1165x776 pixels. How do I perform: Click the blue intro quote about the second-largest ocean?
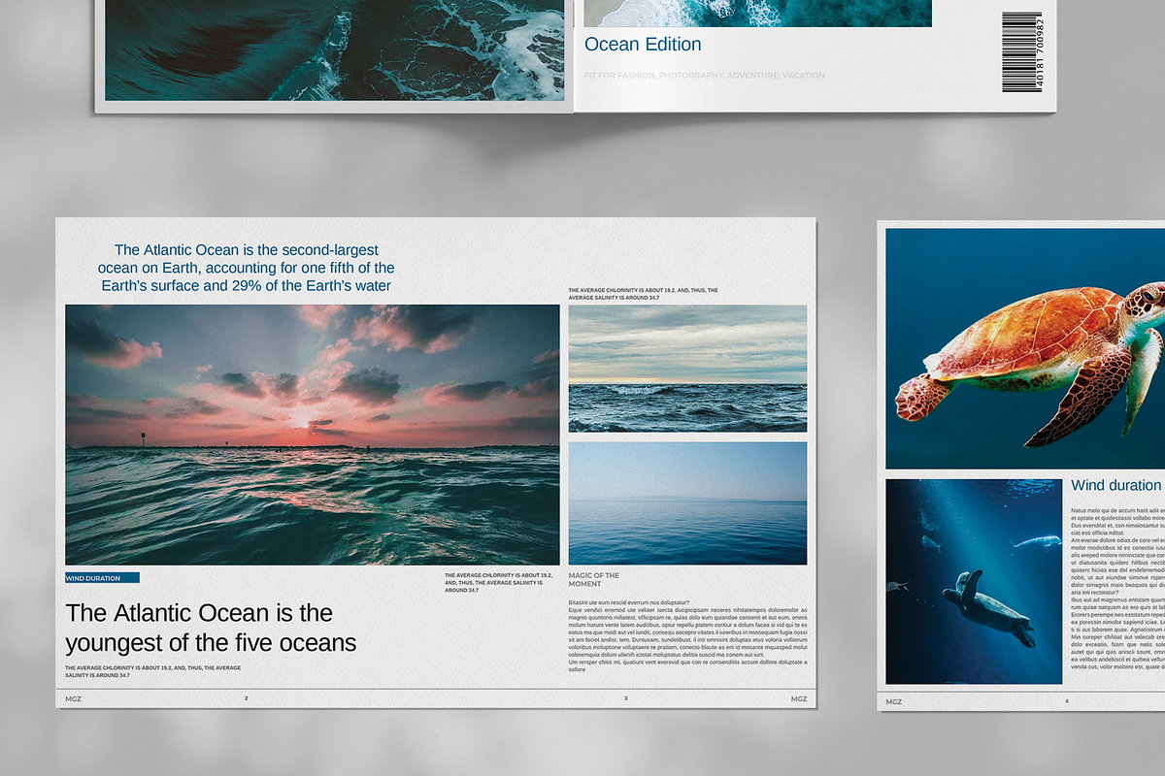tap(247, 268)
